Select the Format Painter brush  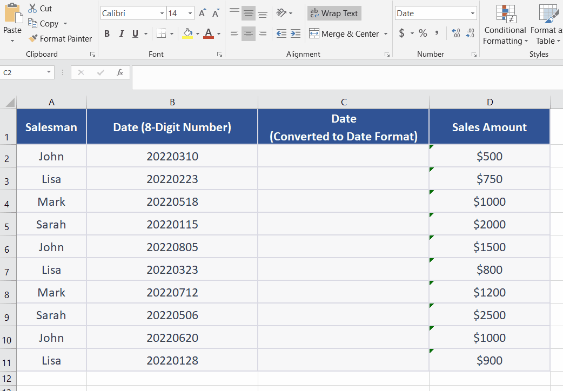(32, 38)
